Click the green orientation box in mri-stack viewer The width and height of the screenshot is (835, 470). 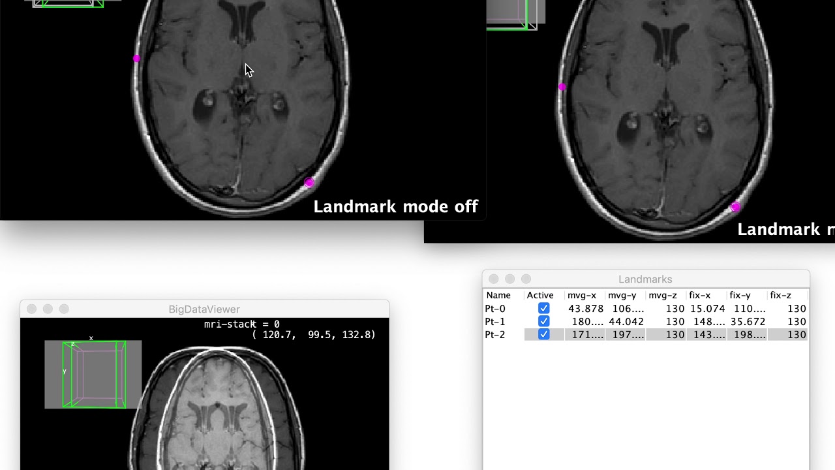[x=94, y=374]
